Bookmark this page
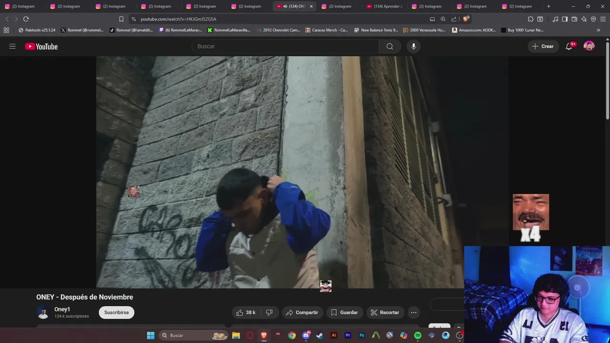 pos(121,19)
